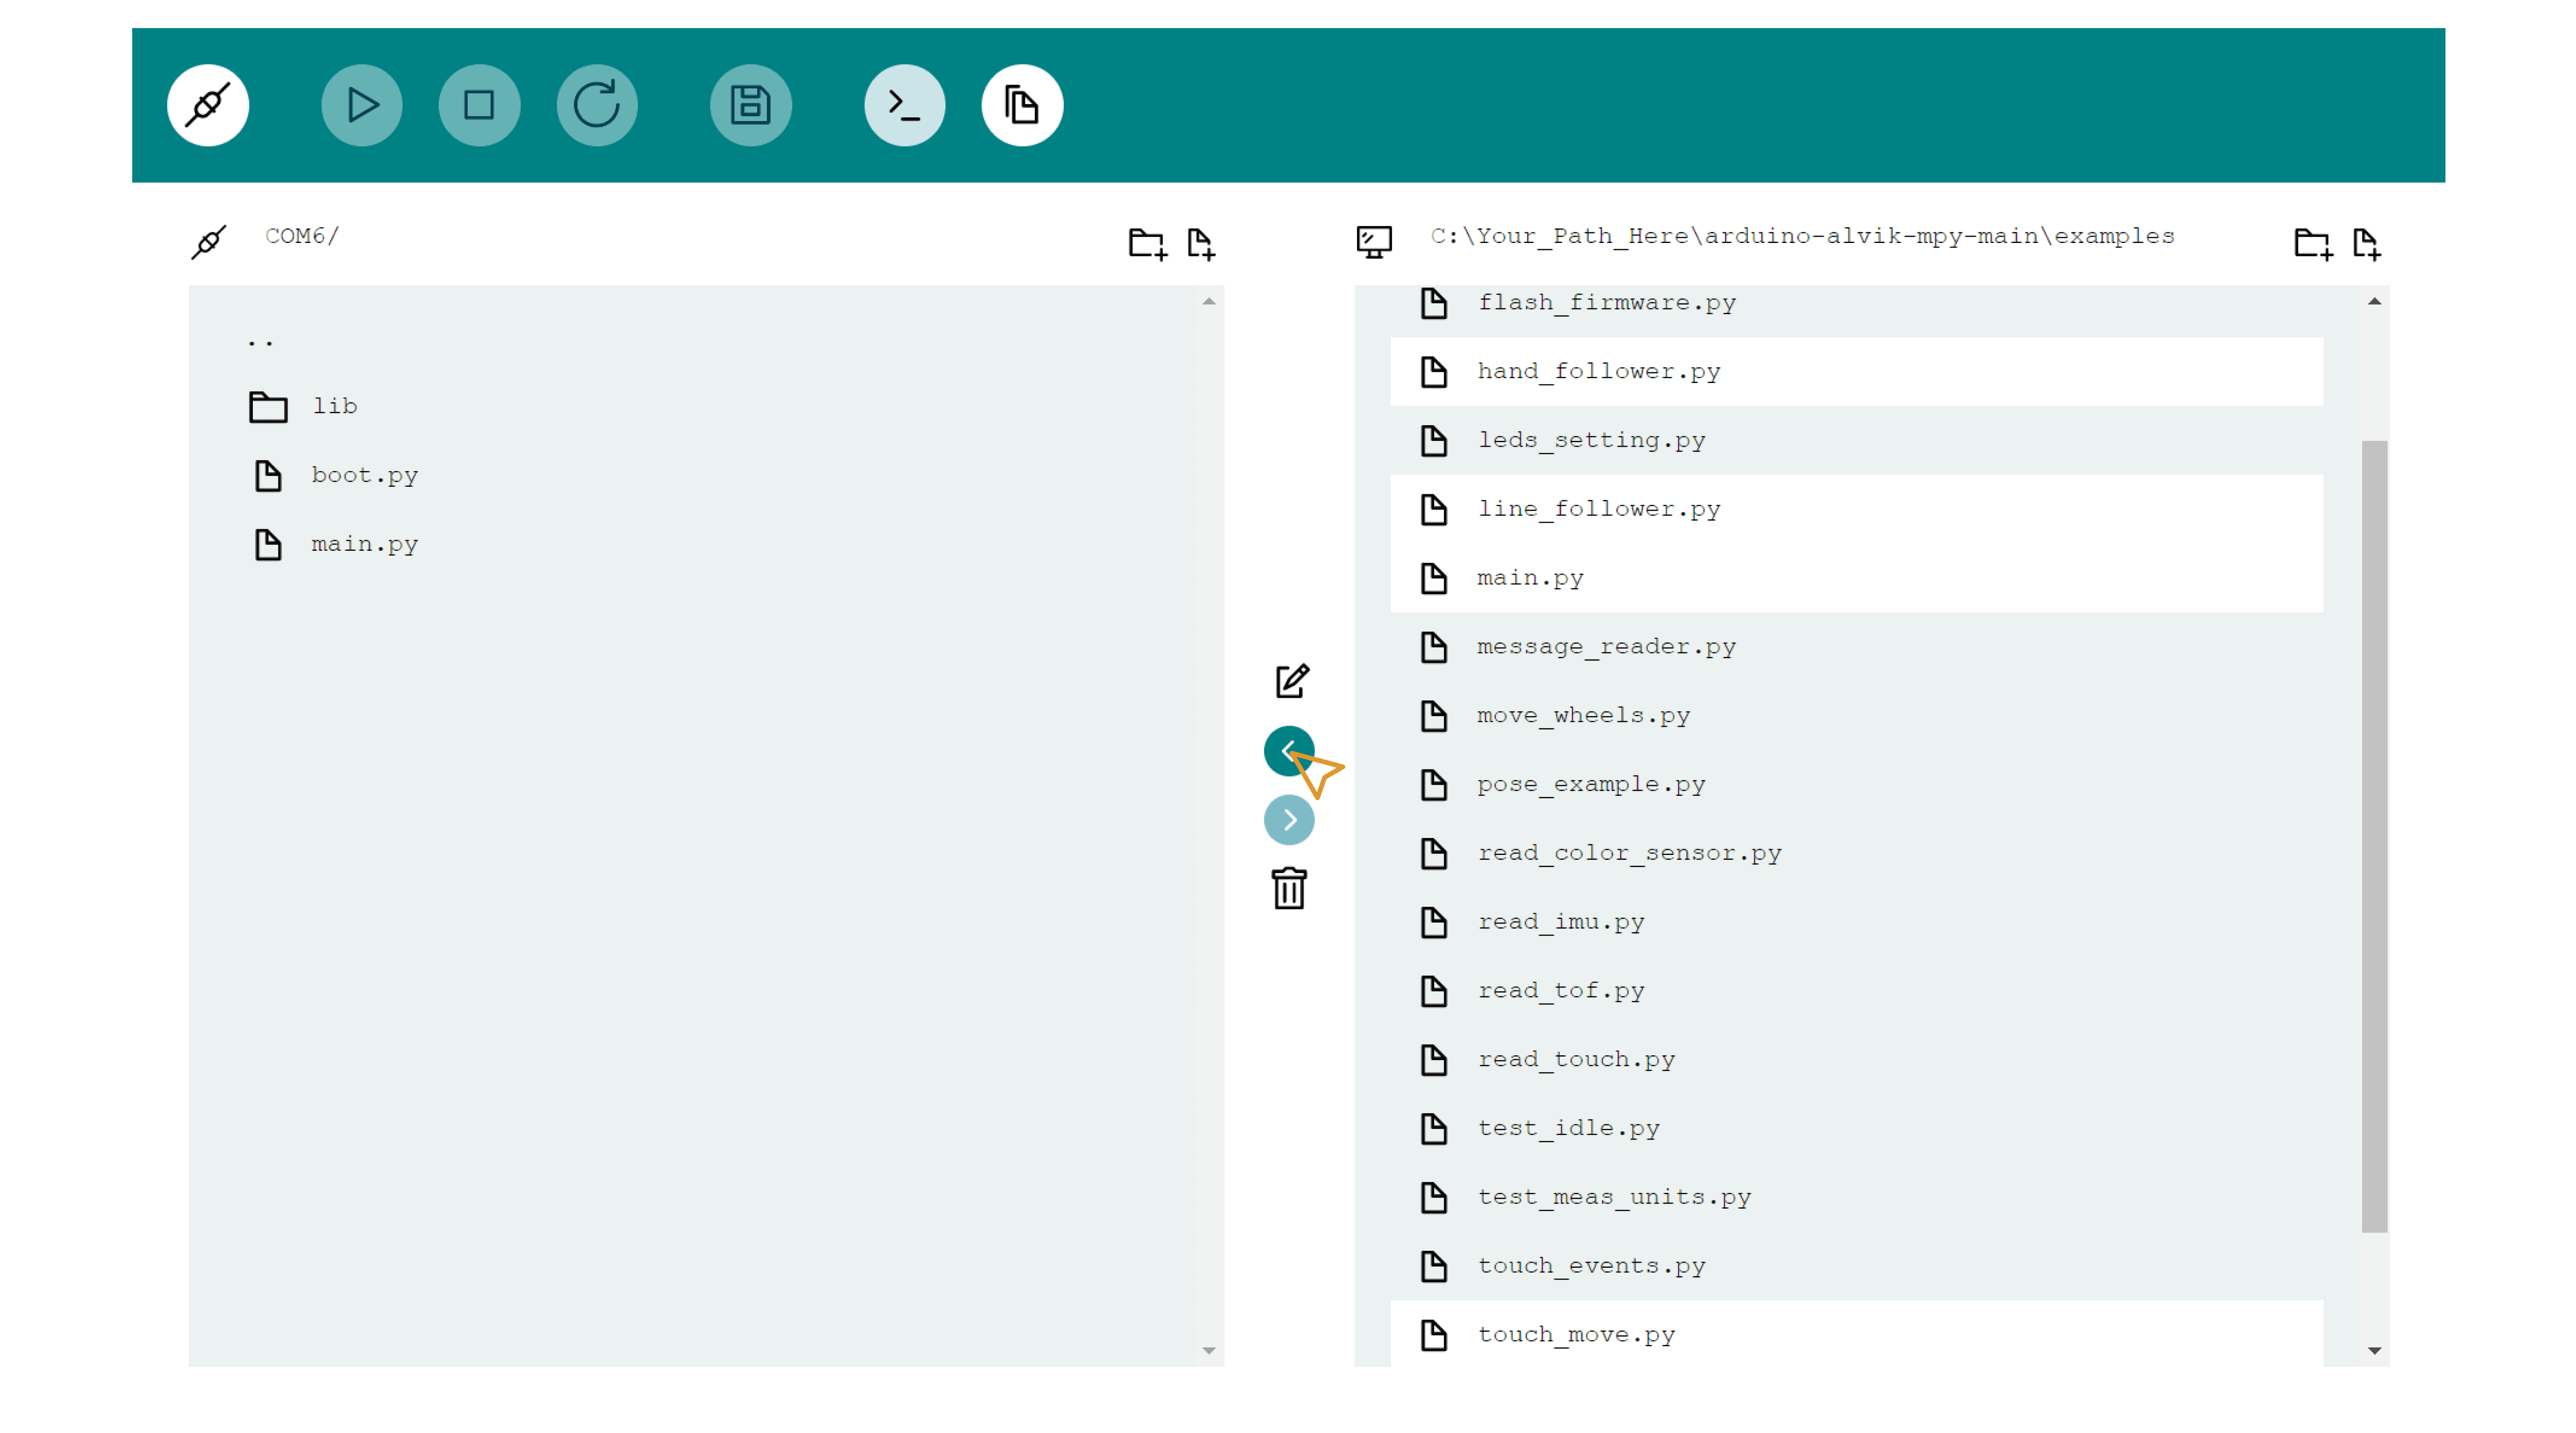Toggle the Files panel button

[1021, 105]
